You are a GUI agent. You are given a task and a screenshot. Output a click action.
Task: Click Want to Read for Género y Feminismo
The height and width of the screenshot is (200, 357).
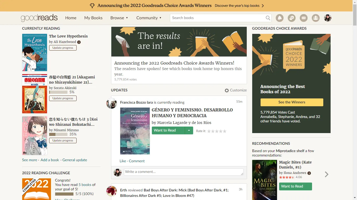tap(168, 130)
